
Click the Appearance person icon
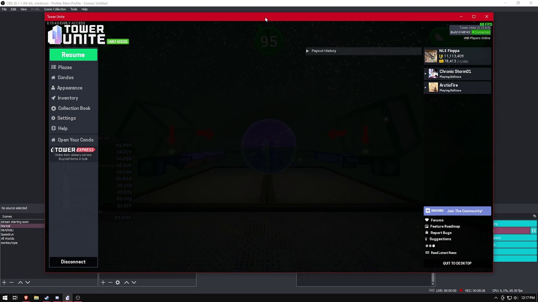(x=53, y=88)
